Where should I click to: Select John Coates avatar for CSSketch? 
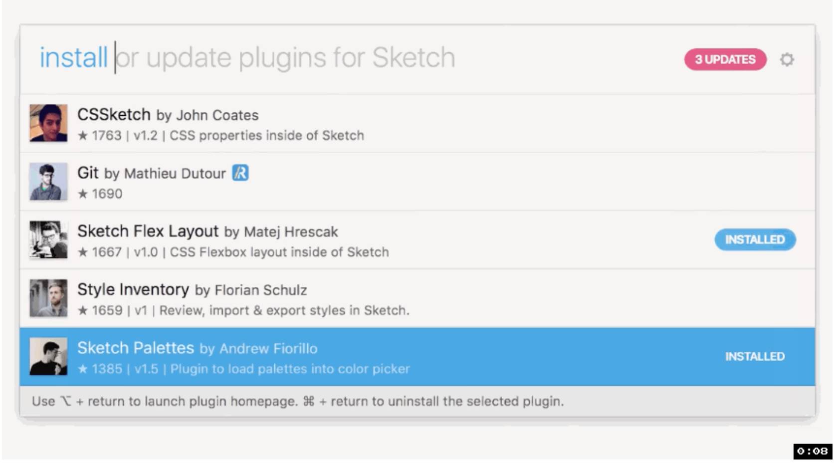click(48, 123)
